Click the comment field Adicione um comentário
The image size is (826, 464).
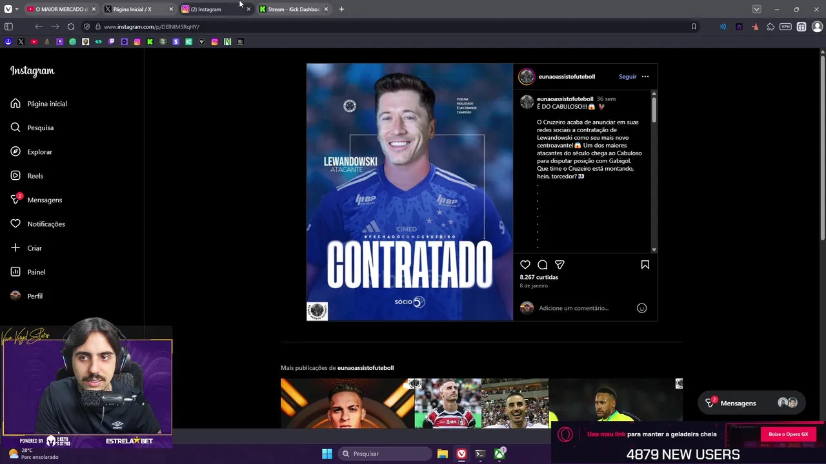574,308
